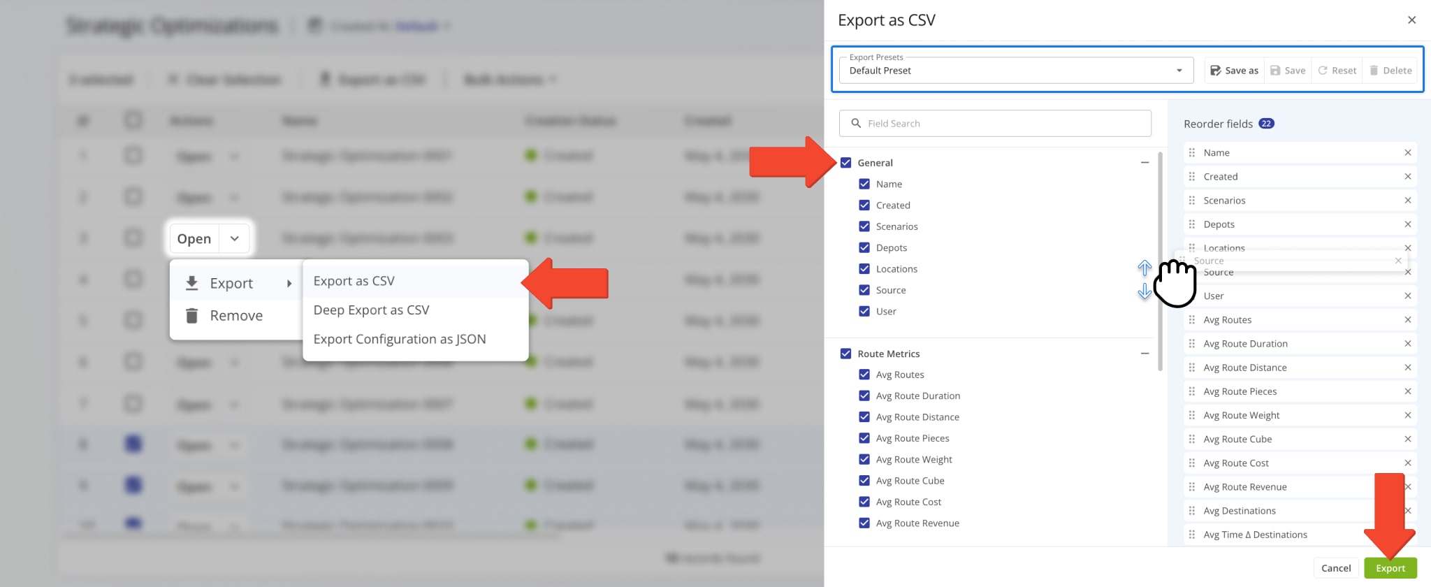This screenshot has height=587, width=1431.
Task: Click the Cancel button
Action: (x=1335, y=568)
